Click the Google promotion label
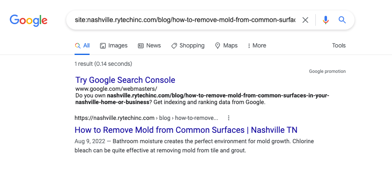Image resolution: width=392 pixels, height=189 pixels. click(327, 72)
